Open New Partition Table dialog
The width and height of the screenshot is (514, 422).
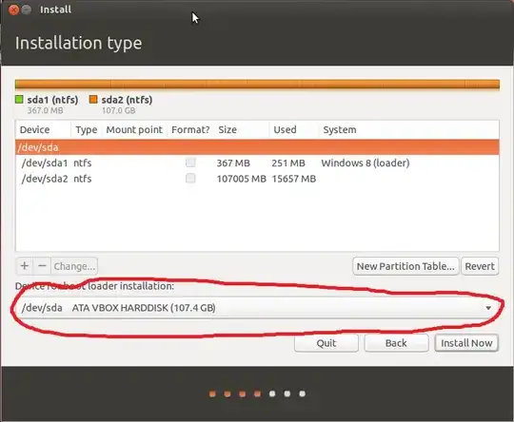coord(405,266)
